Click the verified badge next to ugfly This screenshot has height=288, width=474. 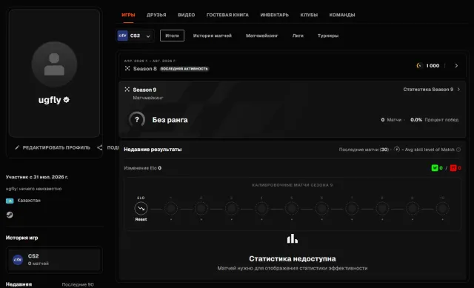[66, 100]
